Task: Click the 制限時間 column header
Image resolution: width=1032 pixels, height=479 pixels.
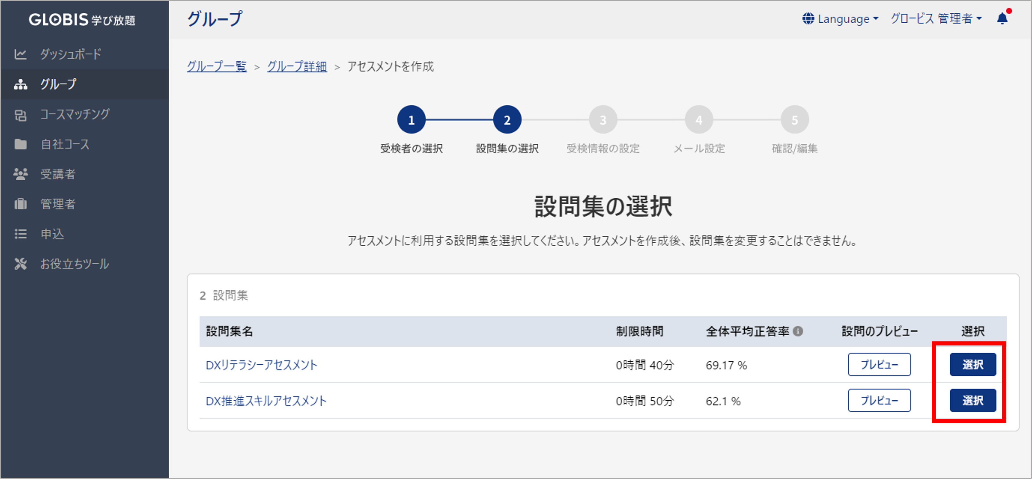Action: 640,331
